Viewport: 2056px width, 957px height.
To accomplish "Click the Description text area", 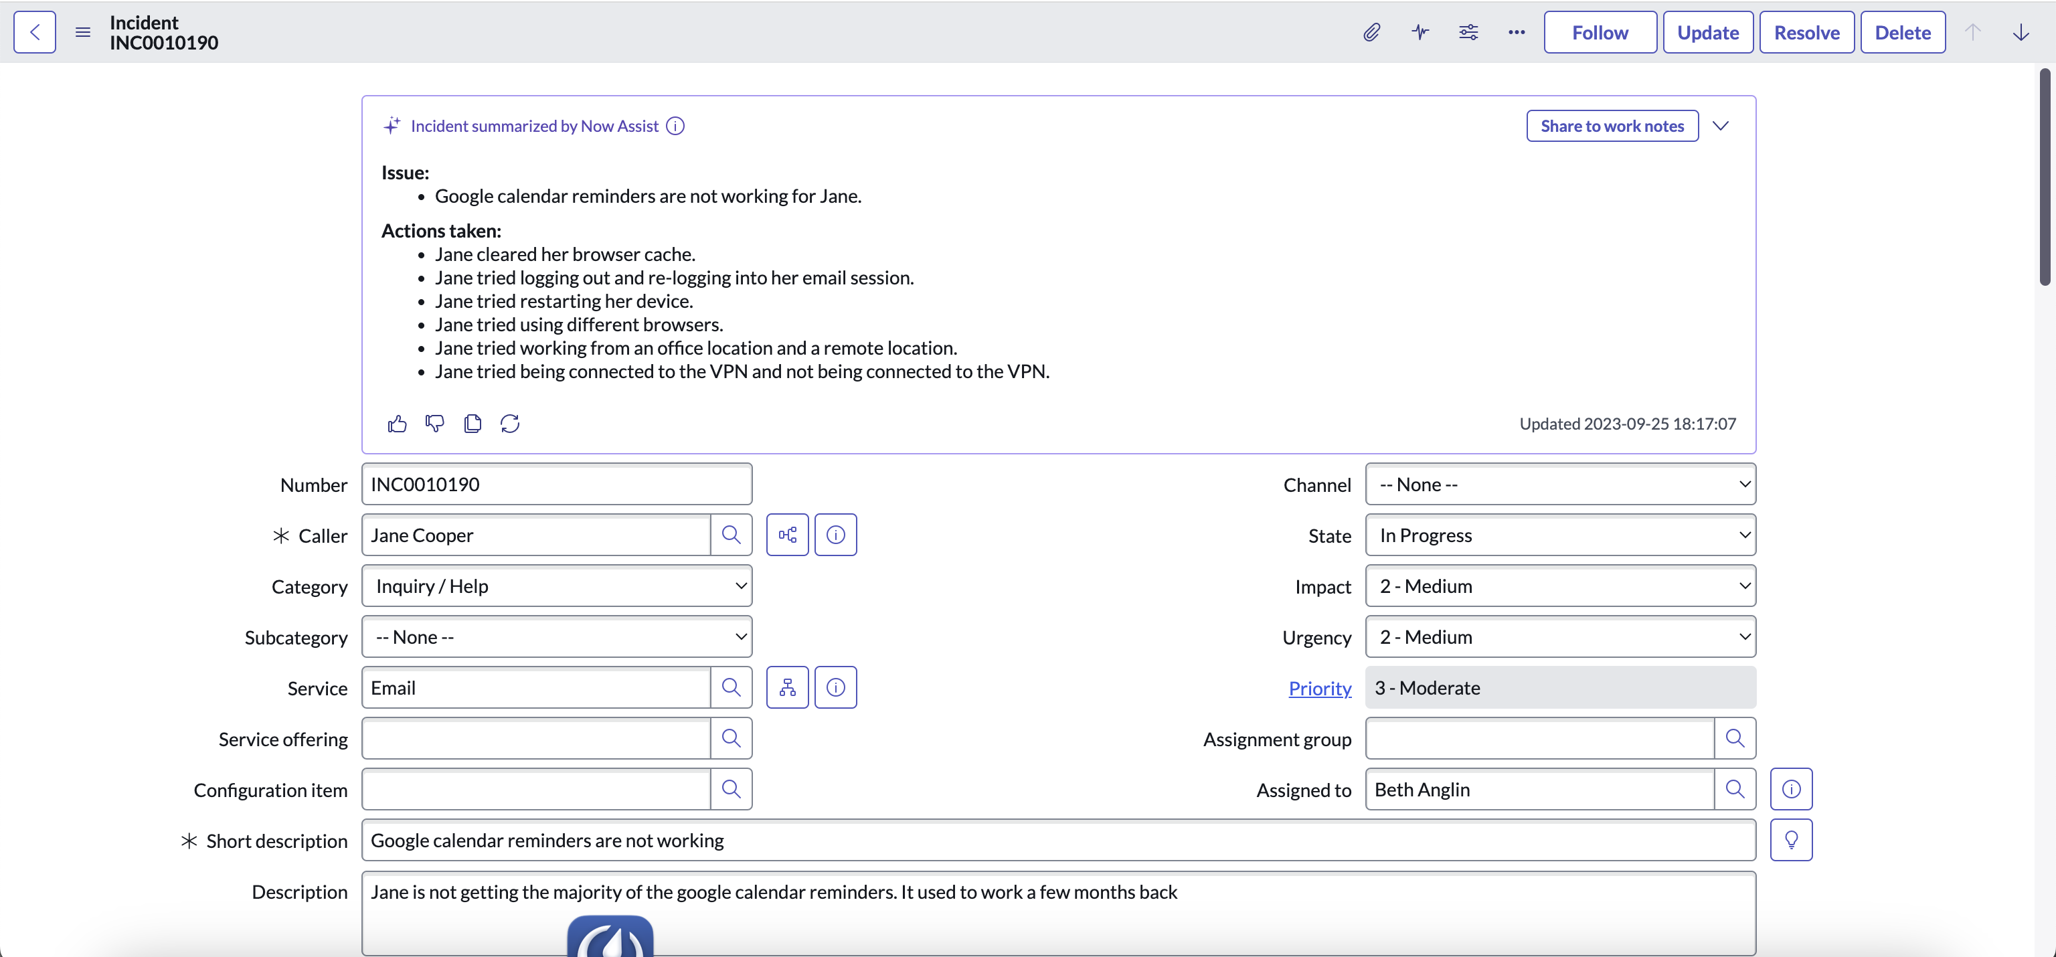I will coord(1059,913).
